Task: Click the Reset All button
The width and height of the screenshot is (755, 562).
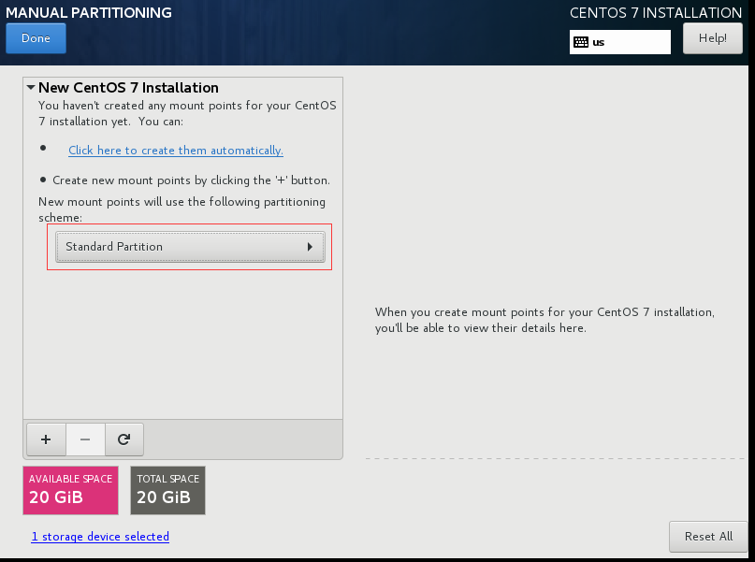Action: [x=708, y=537]
